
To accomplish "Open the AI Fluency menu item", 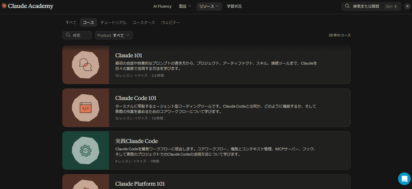I will click(162, 7).
